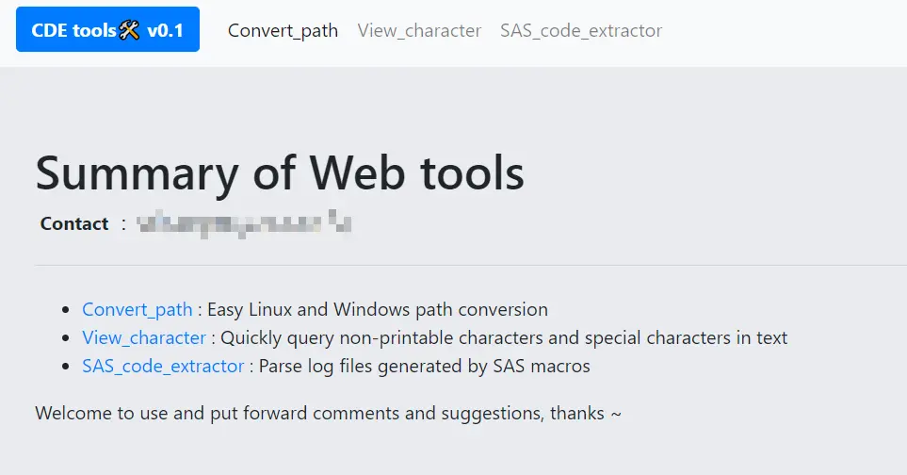Click the horizontal divider below Contact

tap(471, 266)
